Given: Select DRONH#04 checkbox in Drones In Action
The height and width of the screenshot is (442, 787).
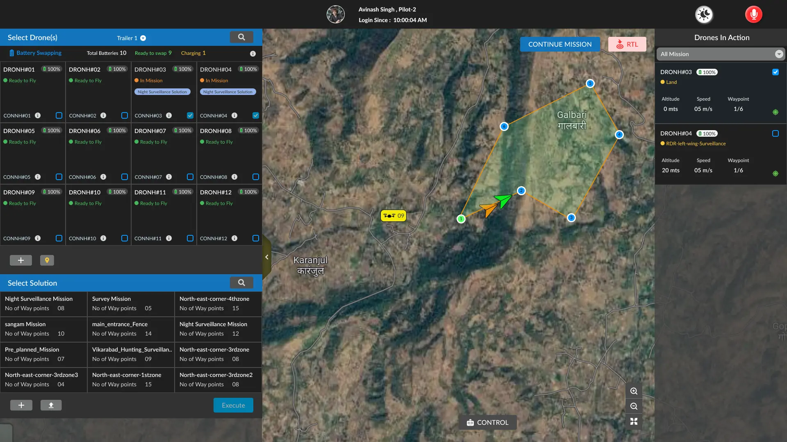Looking at the screenshot, I should click(x=775, y=133).
